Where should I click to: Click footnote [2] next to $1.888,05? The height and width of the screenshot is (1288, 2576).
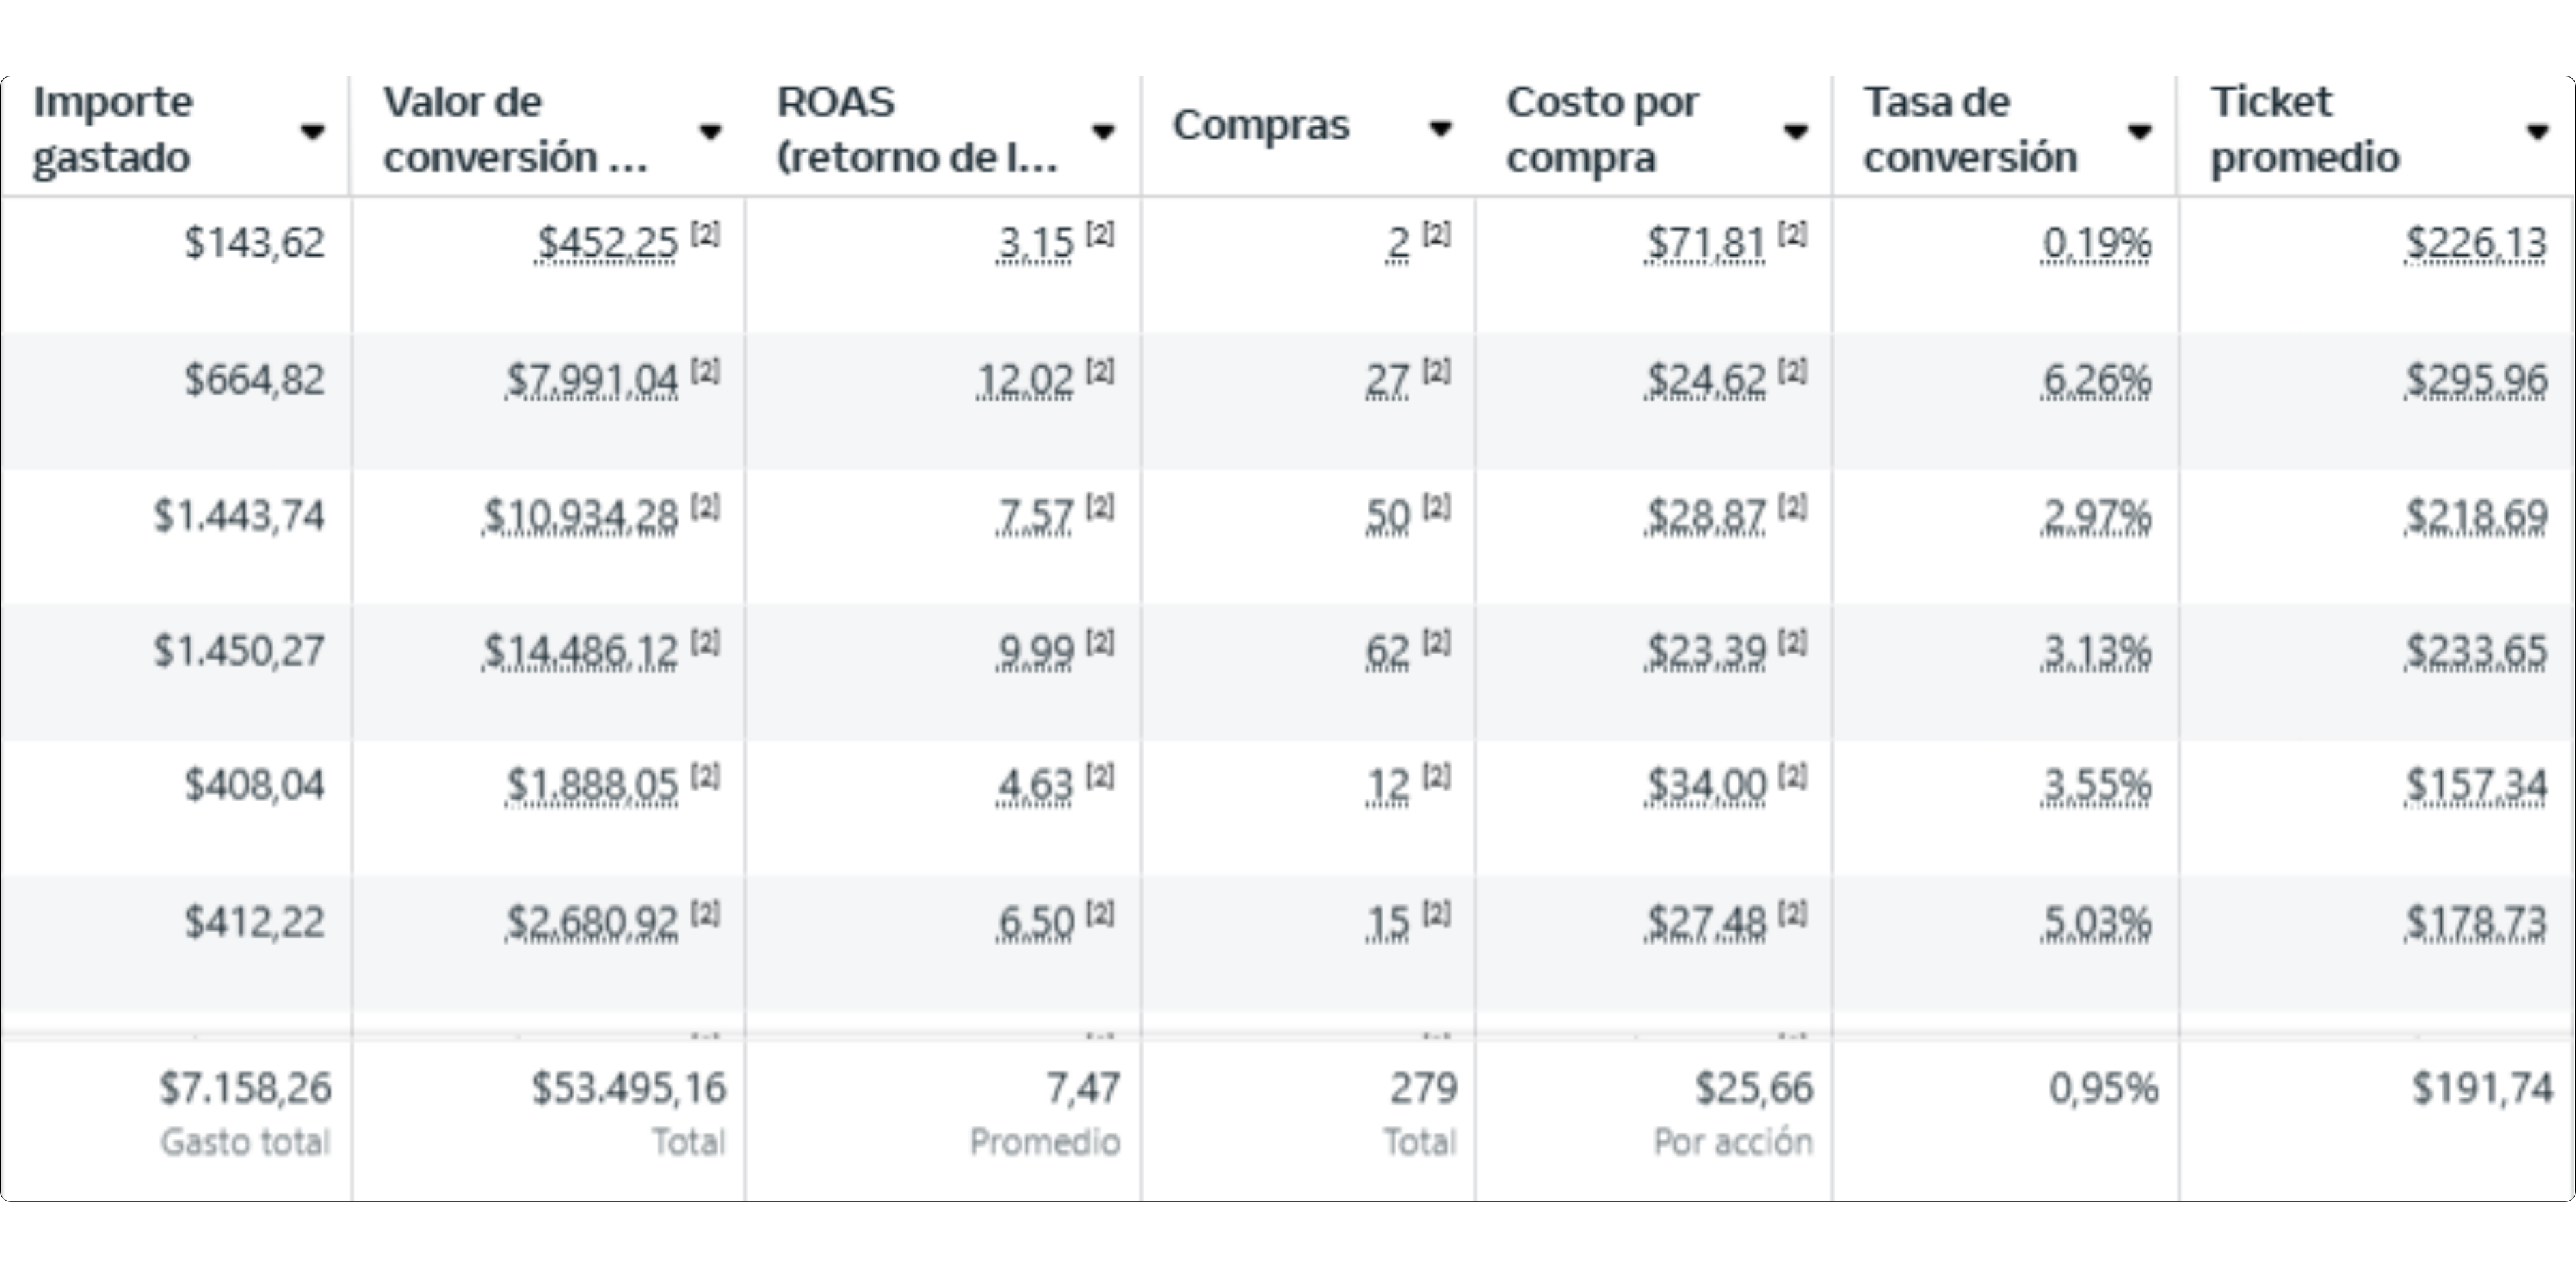click(x=705, y=777)
